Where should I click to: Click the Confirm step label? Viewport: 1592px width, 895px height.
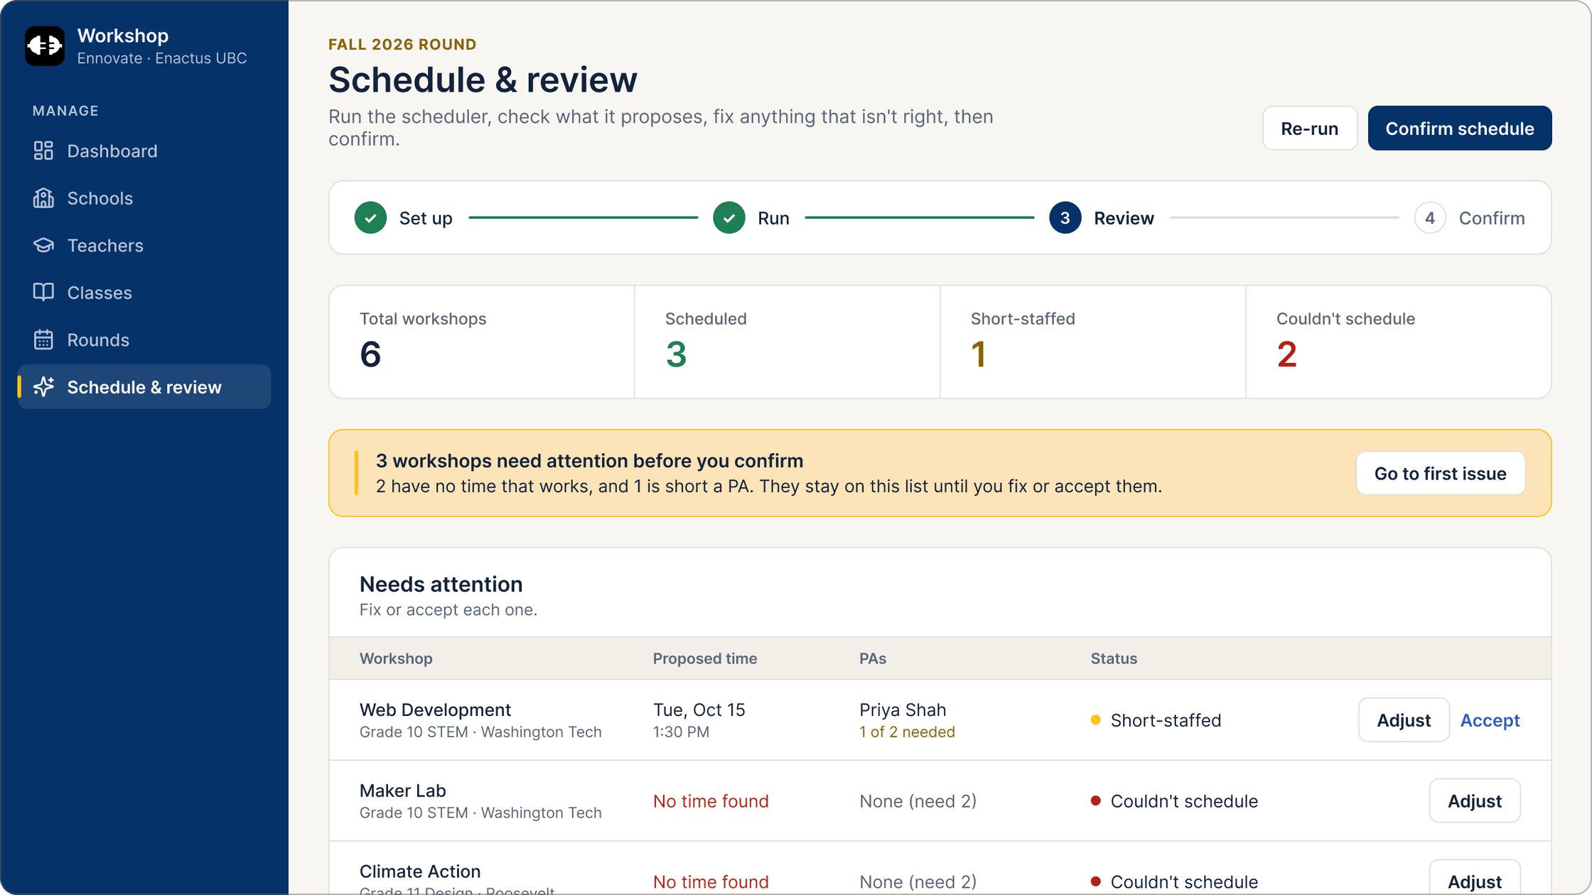tap(1492, 218)
